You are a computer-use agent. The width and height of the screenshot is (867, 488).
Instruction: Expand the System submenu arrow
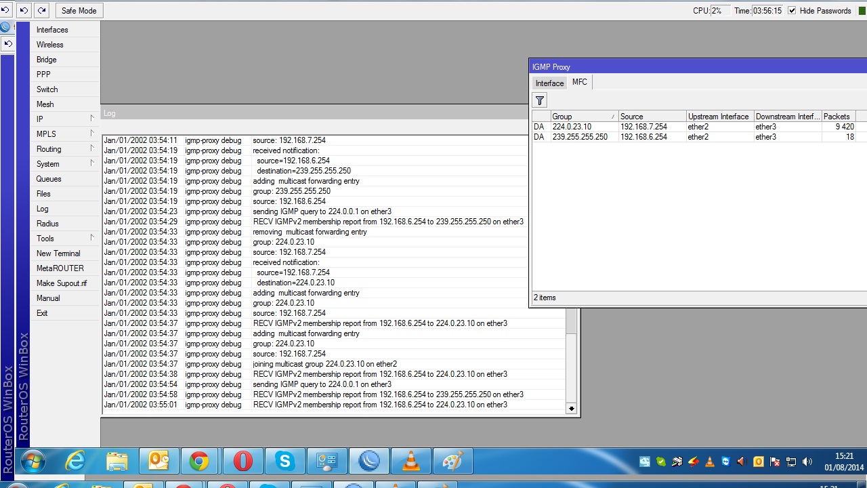92,163
